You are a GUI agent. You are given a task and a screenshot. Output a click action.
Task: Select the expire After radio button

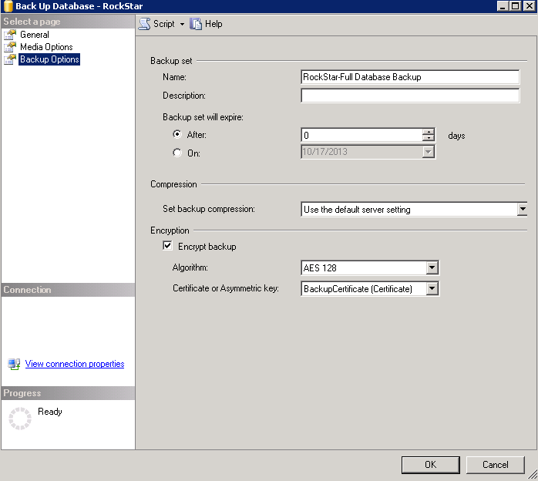point(177,135)
